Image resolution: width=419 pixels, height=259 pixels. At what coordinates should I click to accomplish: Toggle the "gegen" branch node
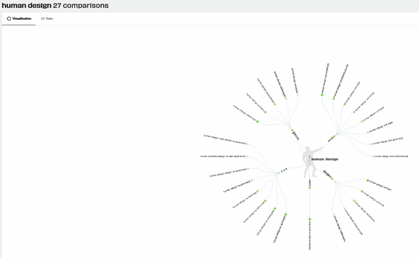(332, 179)
